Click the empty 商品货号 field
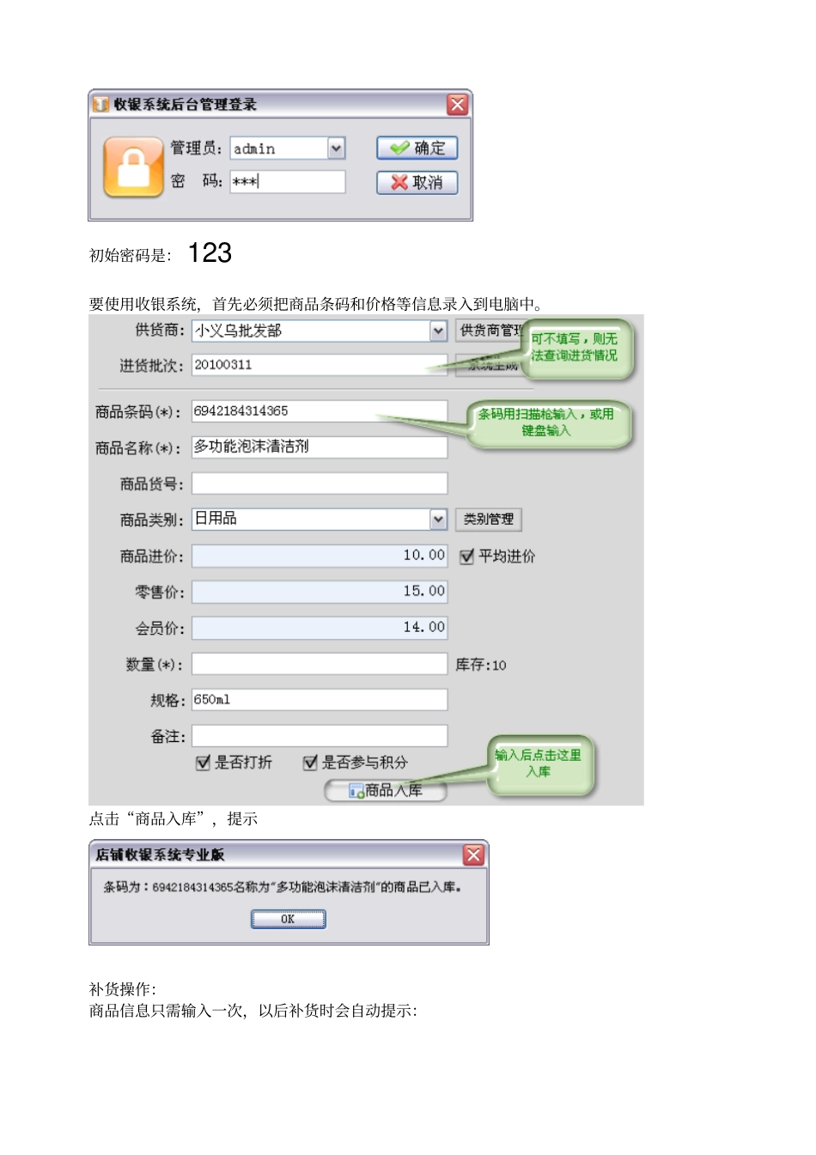Image resolution: width=816 pixels, height=1155 pixels. click(x=320, y=483)
